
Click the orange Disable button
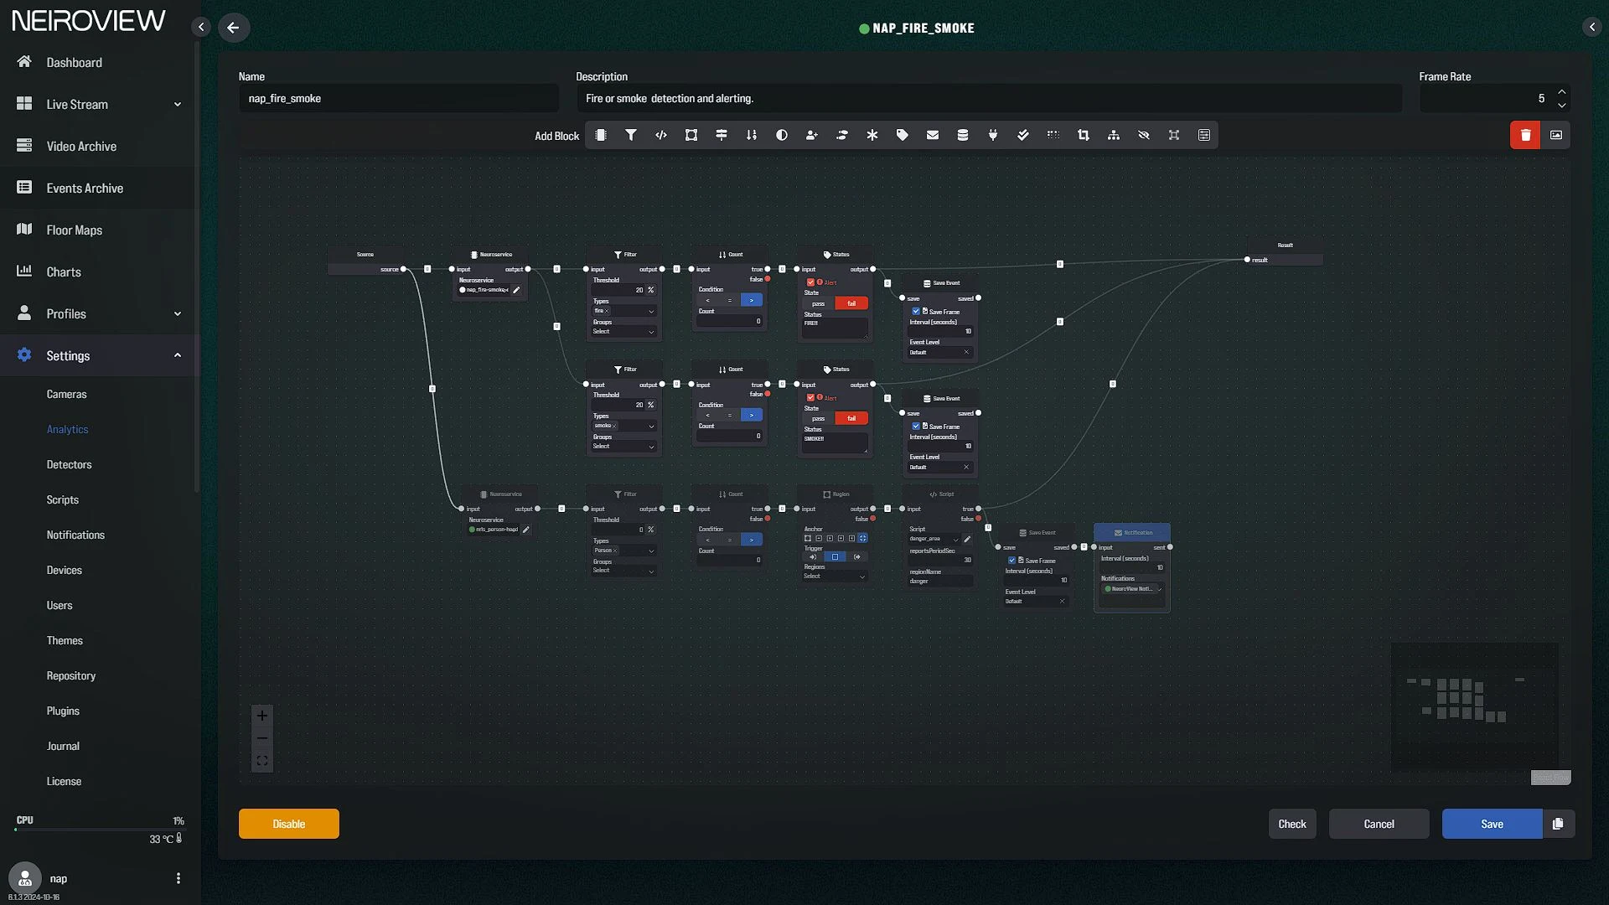[289, 824]
